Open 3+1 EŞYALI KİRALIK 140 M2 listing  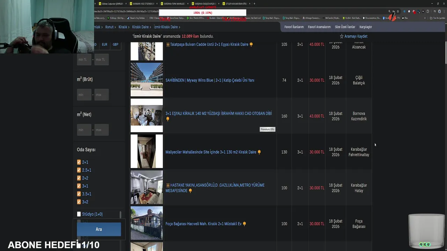(219, 114)
